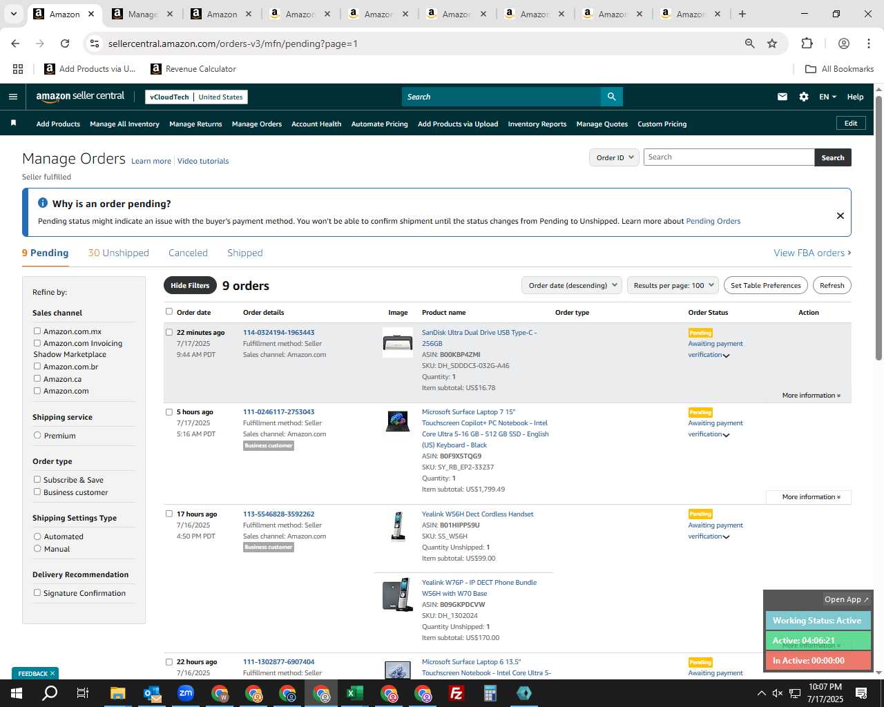
Task: Click in the order search input field
Action: 729,157
